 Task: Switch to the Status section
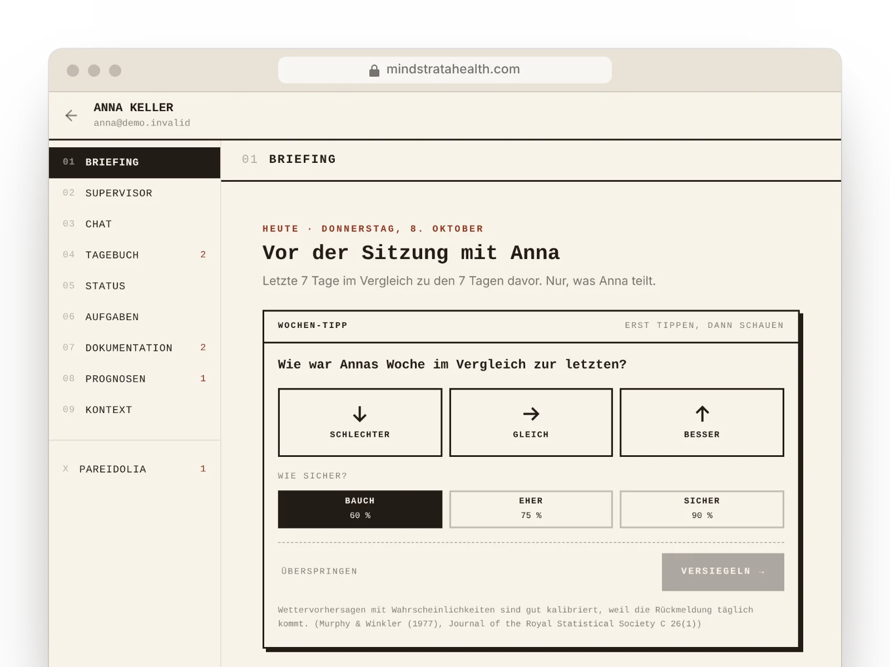click(x=135, y=286)
